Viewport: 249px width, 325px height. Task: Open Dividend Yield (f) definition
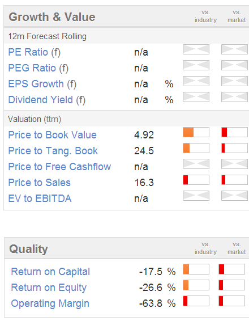[47, 100]
